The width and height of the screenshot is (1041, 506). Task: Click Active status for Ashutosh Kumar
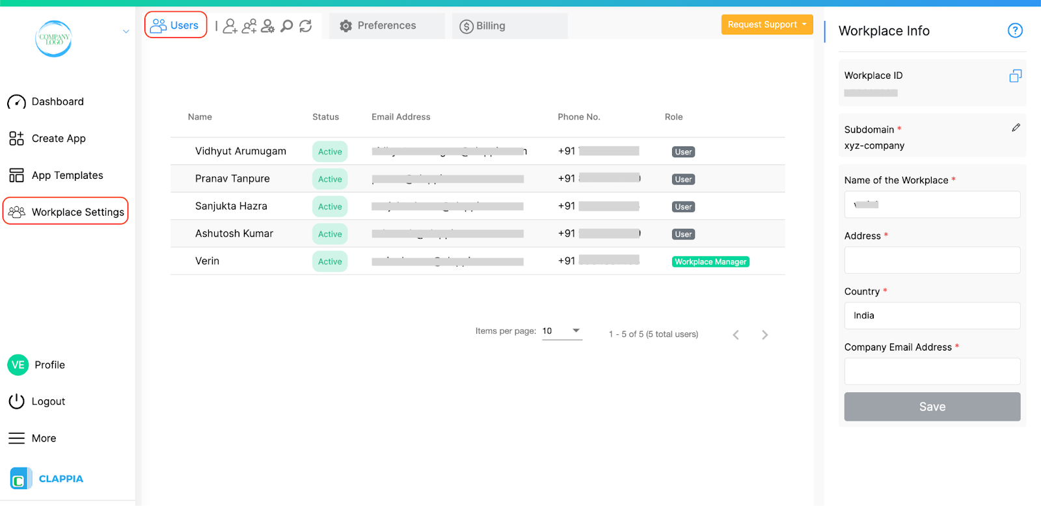pos(330,234)
